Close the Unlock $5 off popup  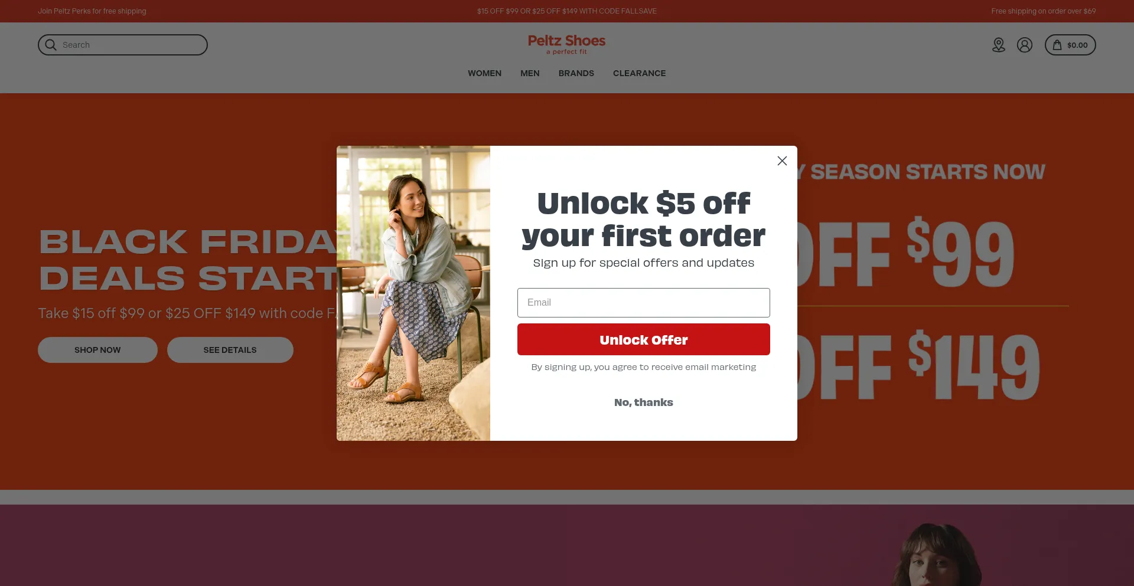coord(782,161)
